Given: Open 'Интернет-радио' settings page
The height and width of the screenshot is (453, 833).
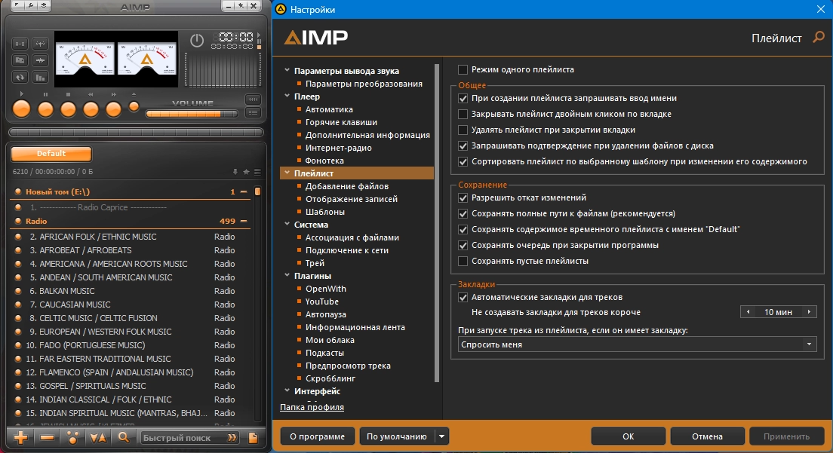Looking at the screenshot, I should 338,148.
